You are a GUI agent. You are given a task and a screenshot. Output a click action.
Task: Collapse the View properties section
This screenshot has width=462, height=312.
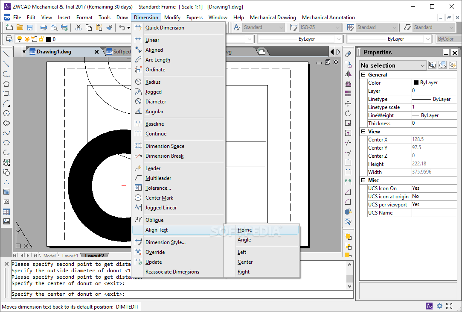point(363,132)
